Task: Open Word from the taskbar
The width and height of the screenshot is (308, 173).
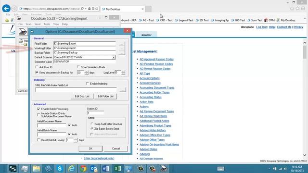Action: (106, 169)
